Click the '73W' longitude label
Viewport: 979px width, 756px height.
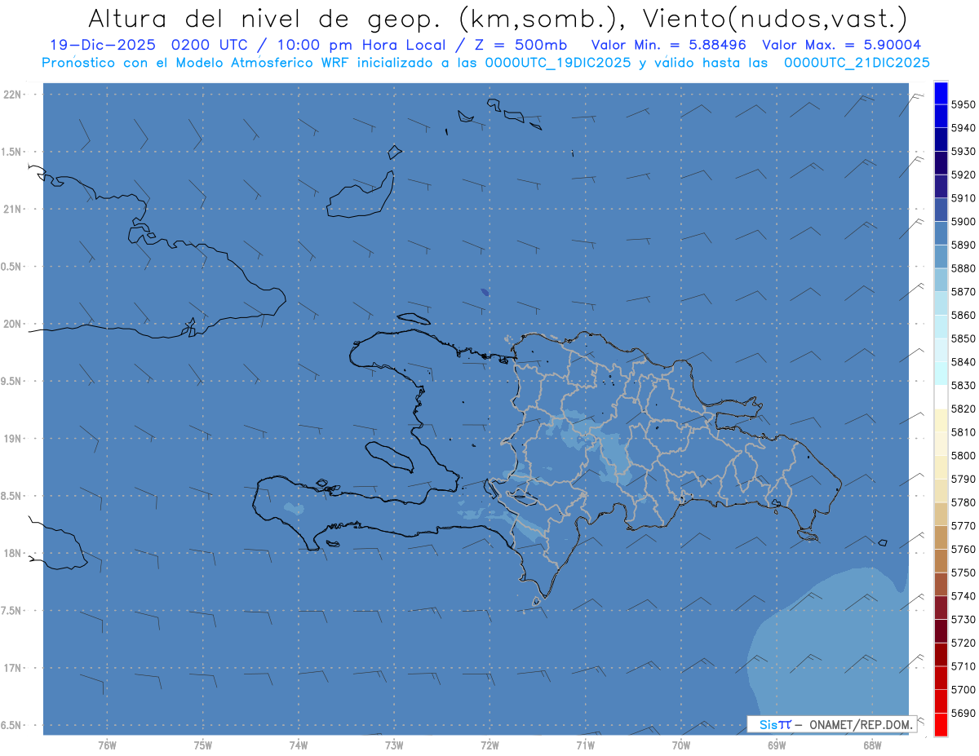click(394, 745)
